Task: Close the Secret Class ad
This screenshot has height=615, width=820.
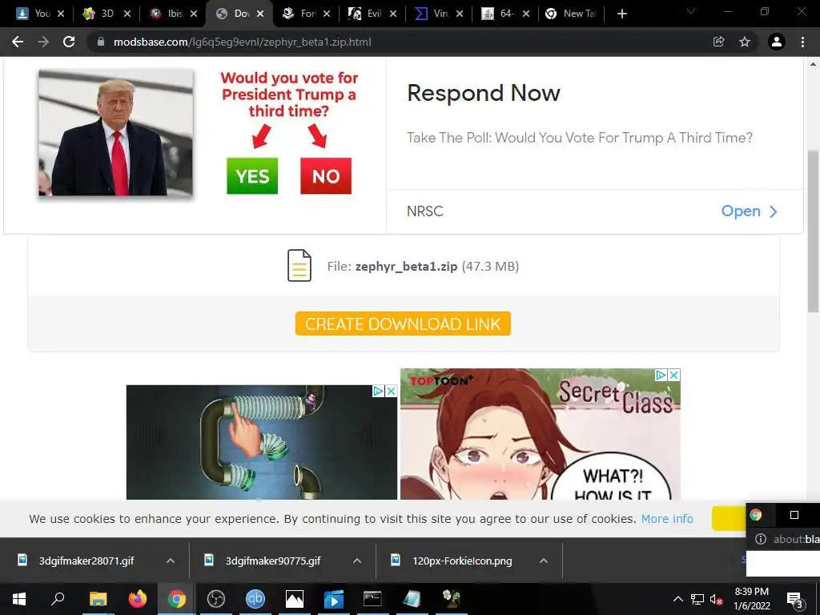Action: point(674,375)
